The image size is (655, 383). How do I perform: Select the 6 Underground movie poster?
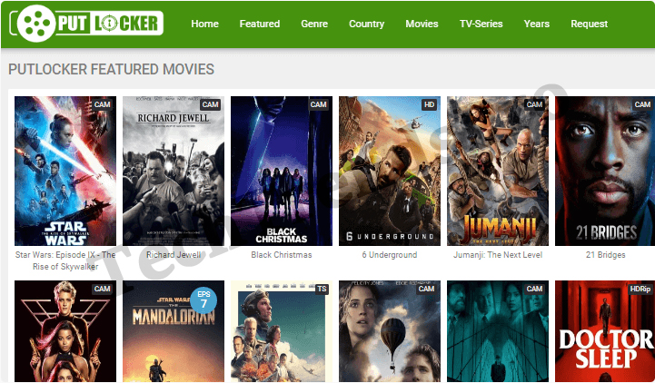tap(390, 171)
